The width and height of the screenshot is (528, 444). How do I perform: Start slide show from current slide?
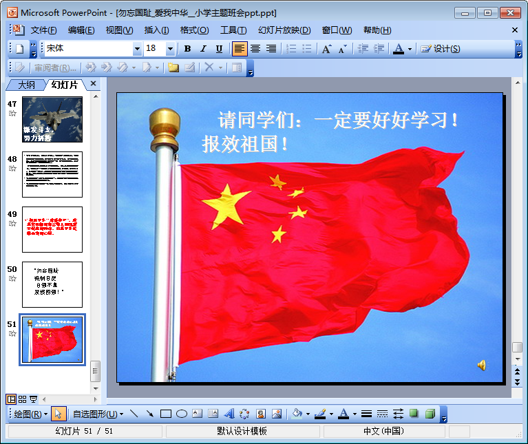[x=33, y=399]
